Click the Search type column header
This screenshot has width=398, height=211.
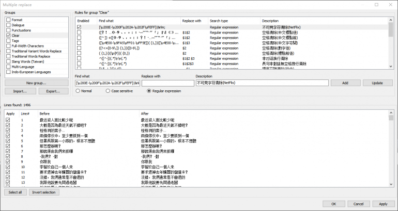click(234, 21)
